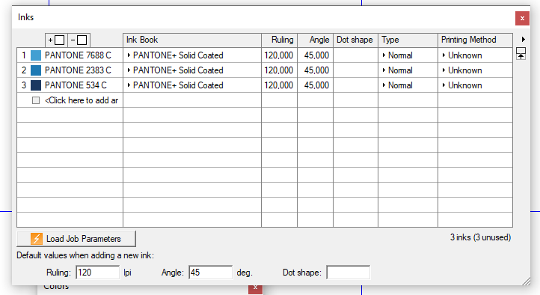Click angle value 45,000 for ink 3

[x=316, y=85]
